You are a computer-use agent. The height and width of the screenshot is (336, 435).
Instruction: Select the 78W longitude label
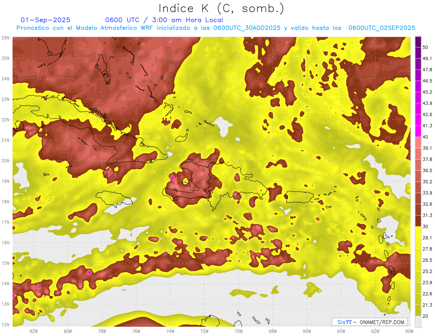tap(102, 331)
